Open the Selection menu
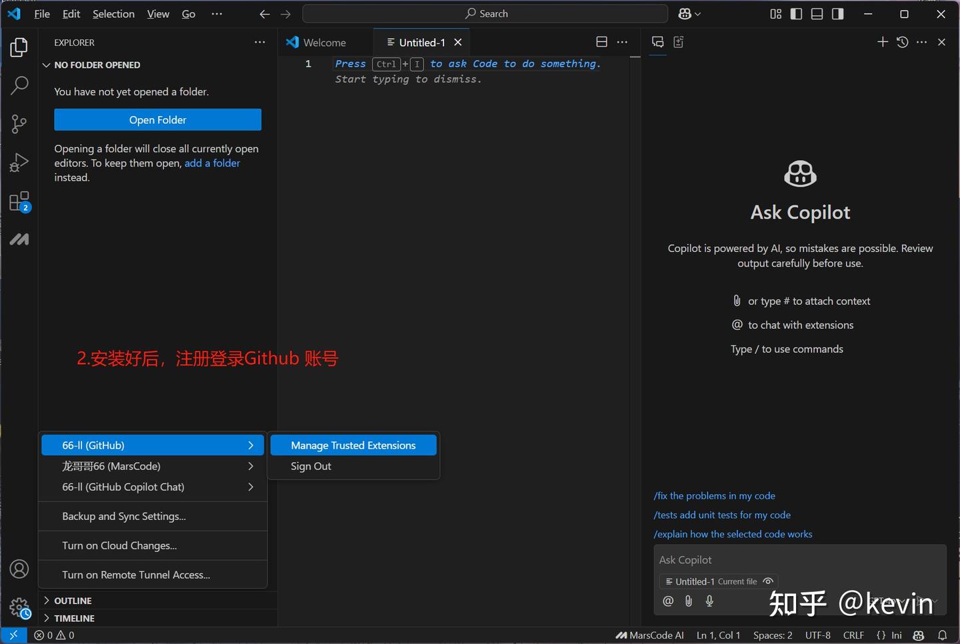The width and height of the screenshot is (960, 644). (113, 13)
